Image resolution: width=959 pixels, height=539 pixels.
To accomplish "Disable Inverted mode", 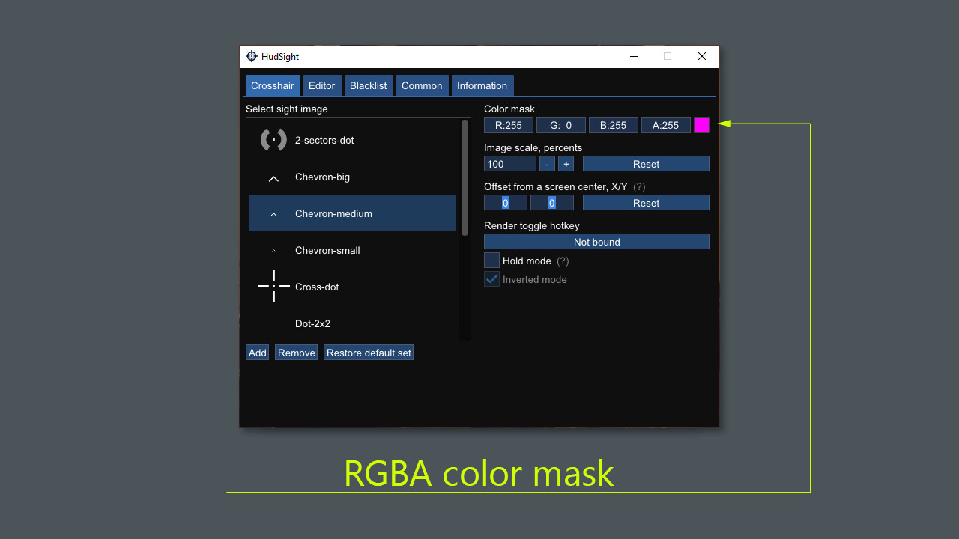I will click(x=491, y=278).
